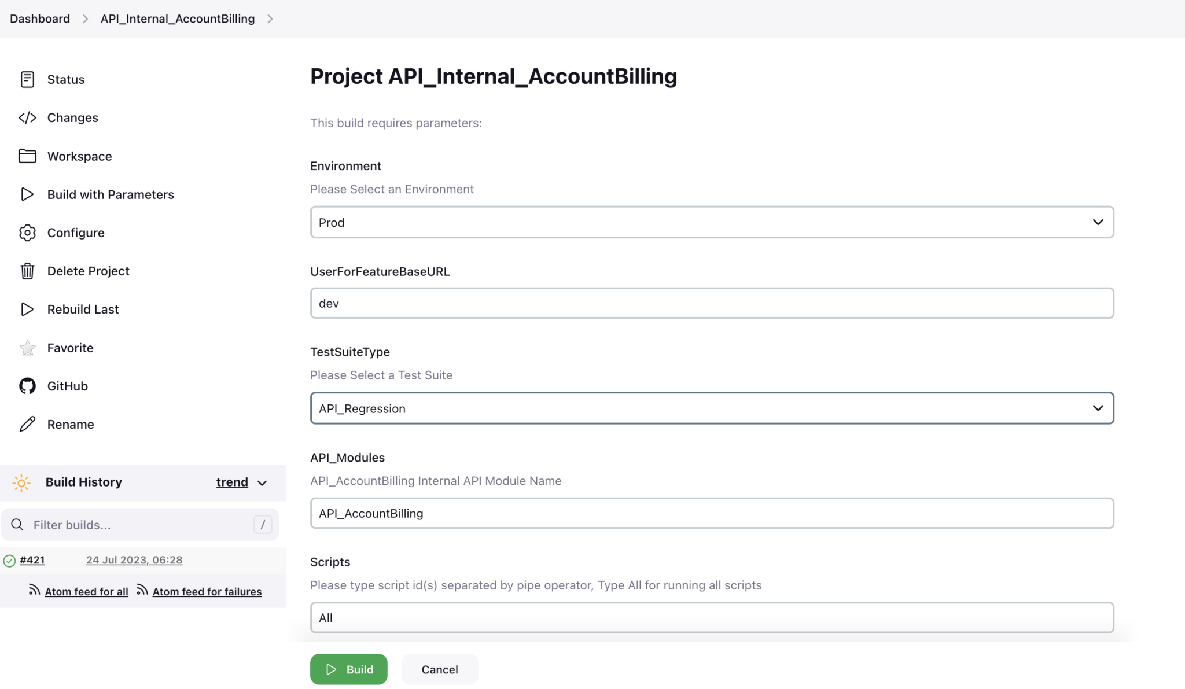Open the Environment dropdown showing Prod
The image size is (1185, 689).
(712, 222)
